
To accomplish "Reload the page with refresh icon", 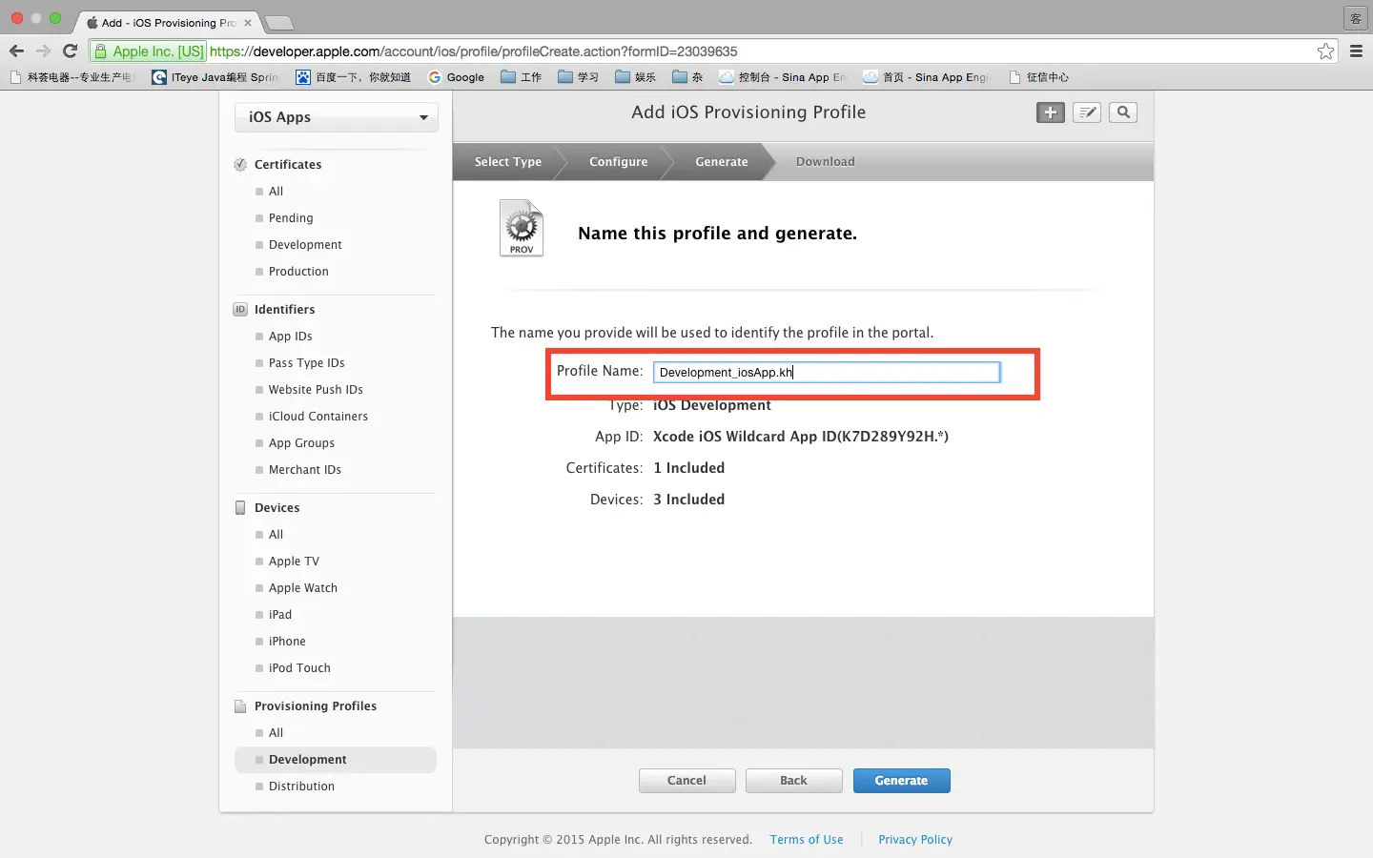I will 70,51.
